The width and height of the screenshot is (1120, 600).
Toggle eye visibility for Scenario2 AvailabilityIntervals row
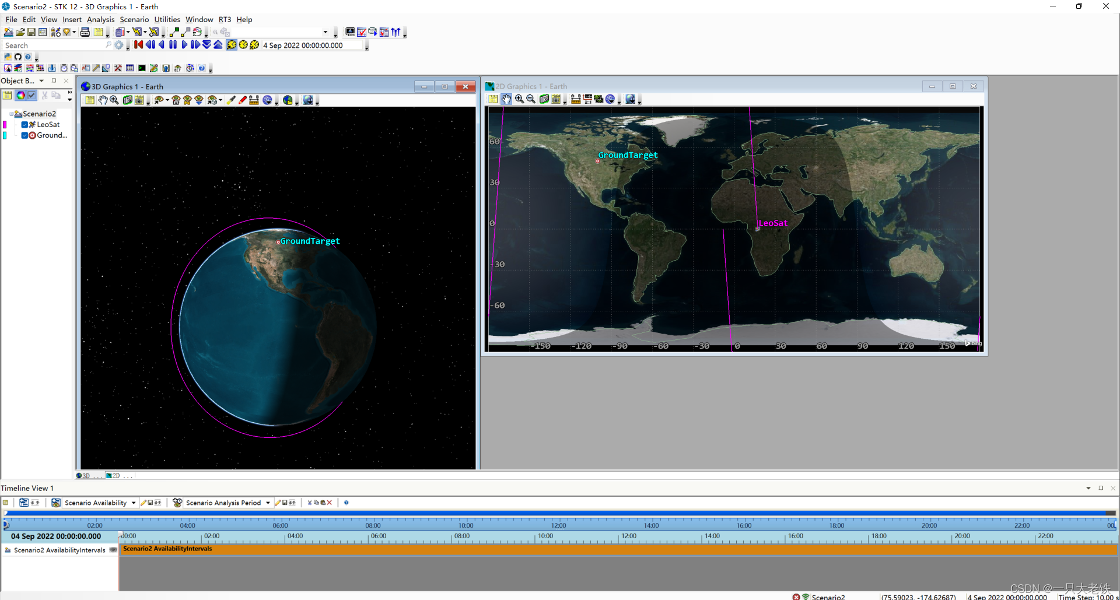tap(113, 549)
